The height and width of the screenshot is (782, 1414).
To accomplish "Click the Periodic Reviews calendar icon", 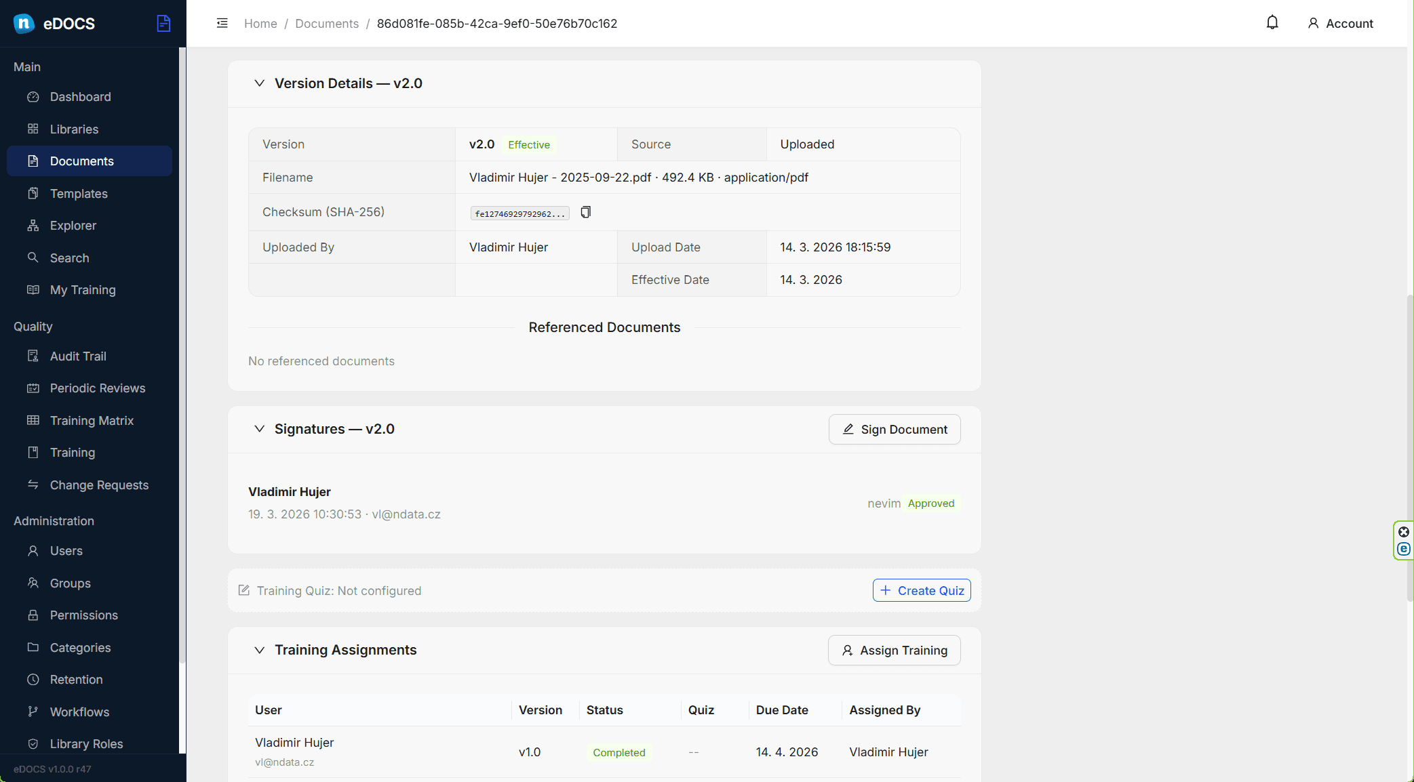I will [33, 388].
